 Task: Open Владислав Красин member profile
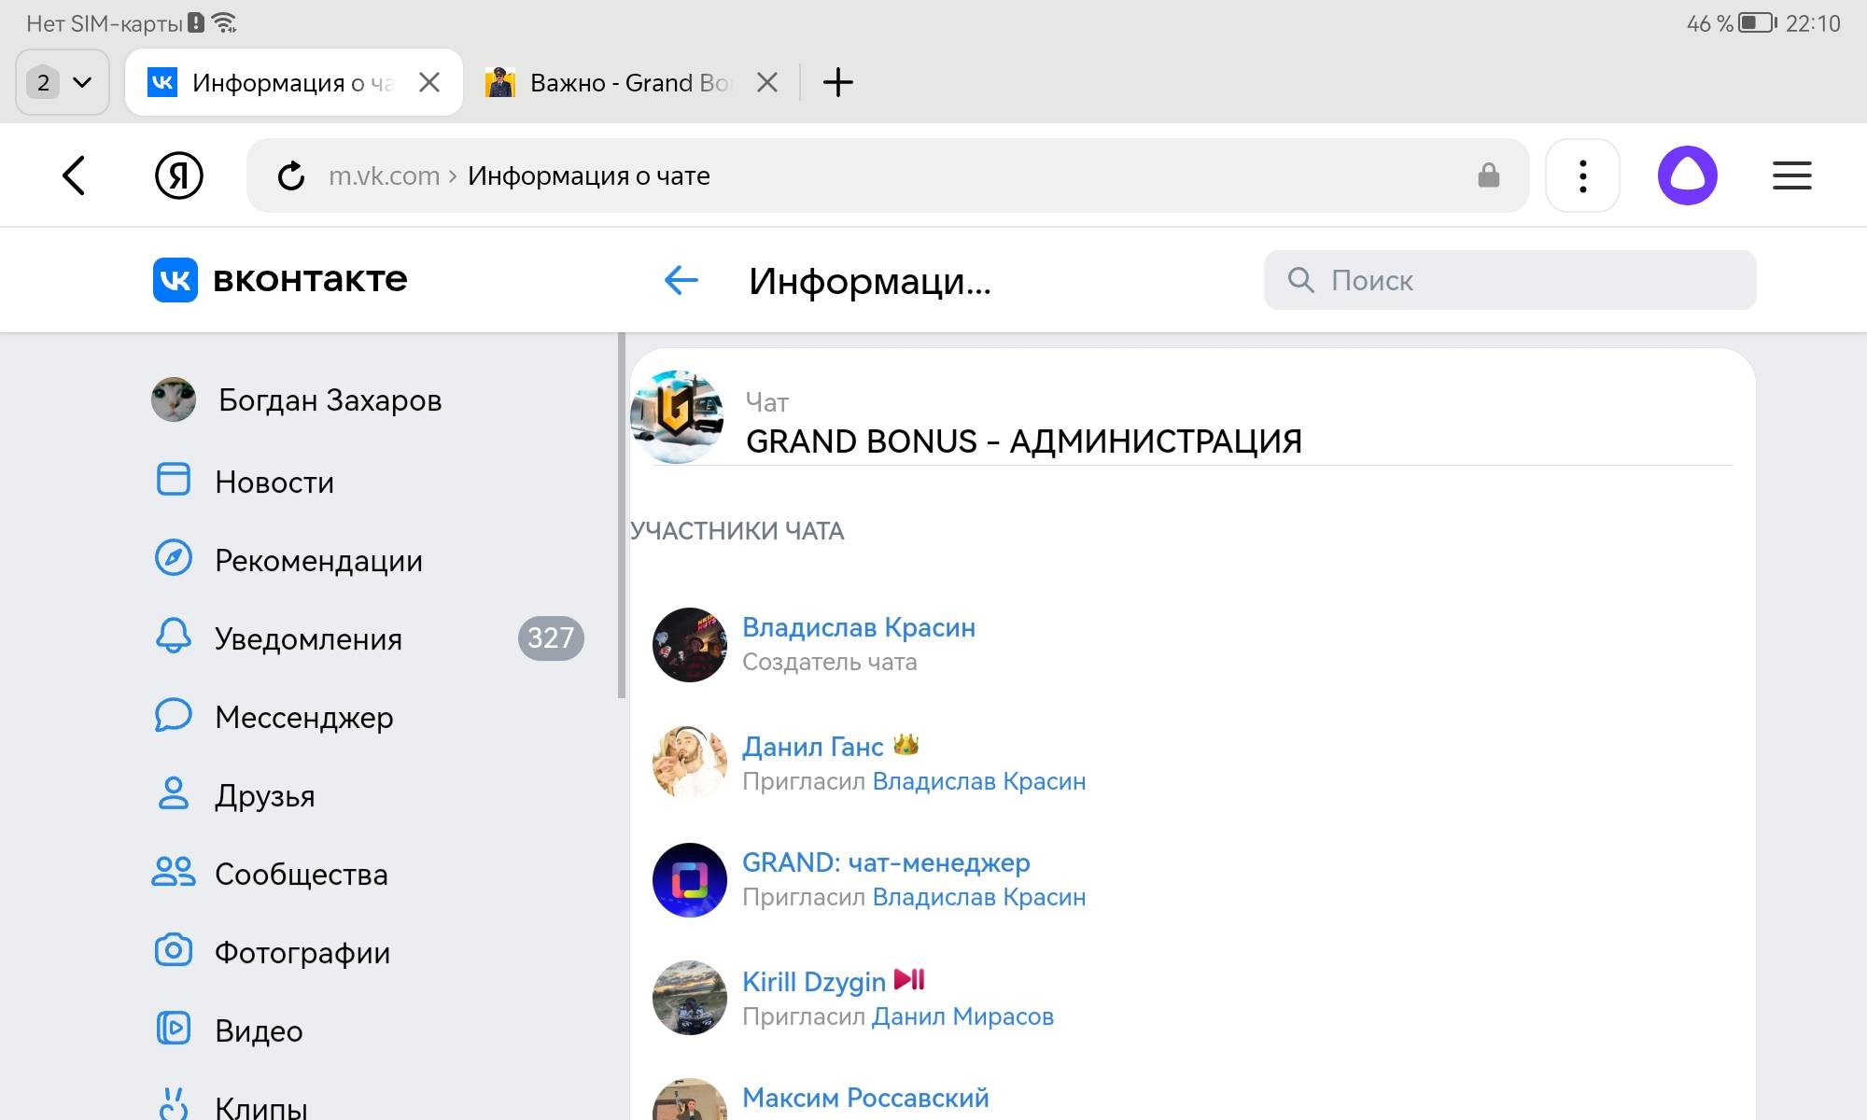(x=859, y=628)
